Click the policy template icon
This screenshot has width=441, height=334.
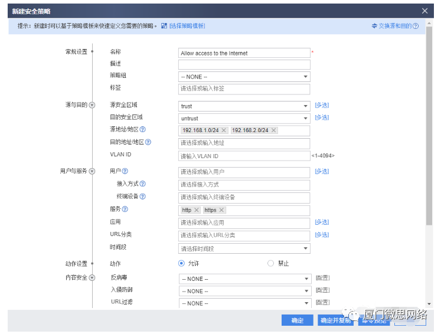coord(164,26)
